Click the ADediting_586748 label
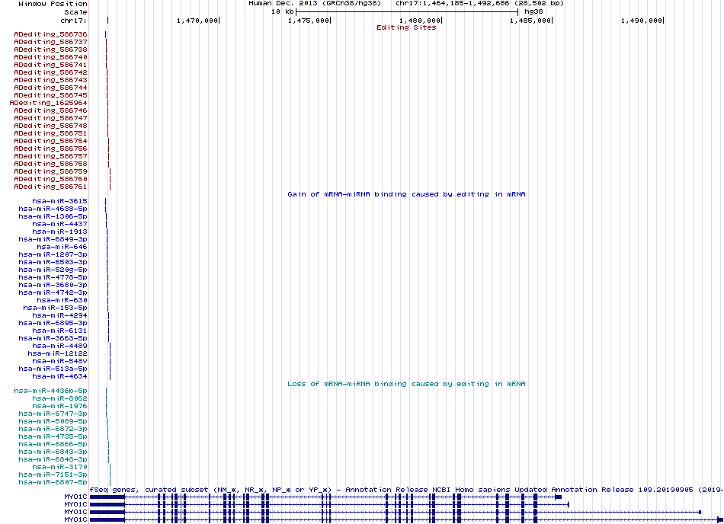 point(50,126)
